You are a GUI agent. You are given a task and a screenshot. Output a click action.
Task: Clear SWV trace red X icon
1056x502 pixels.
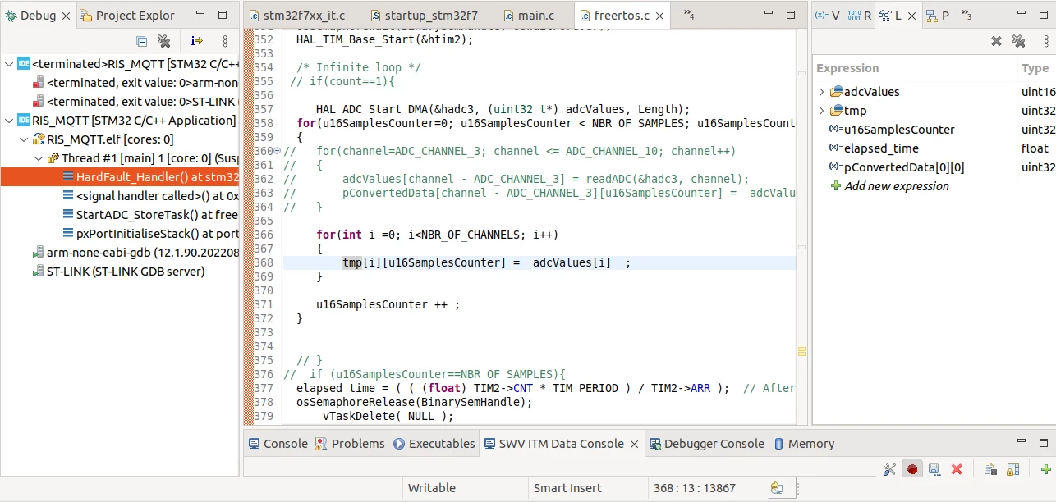(x=957, y=469)
